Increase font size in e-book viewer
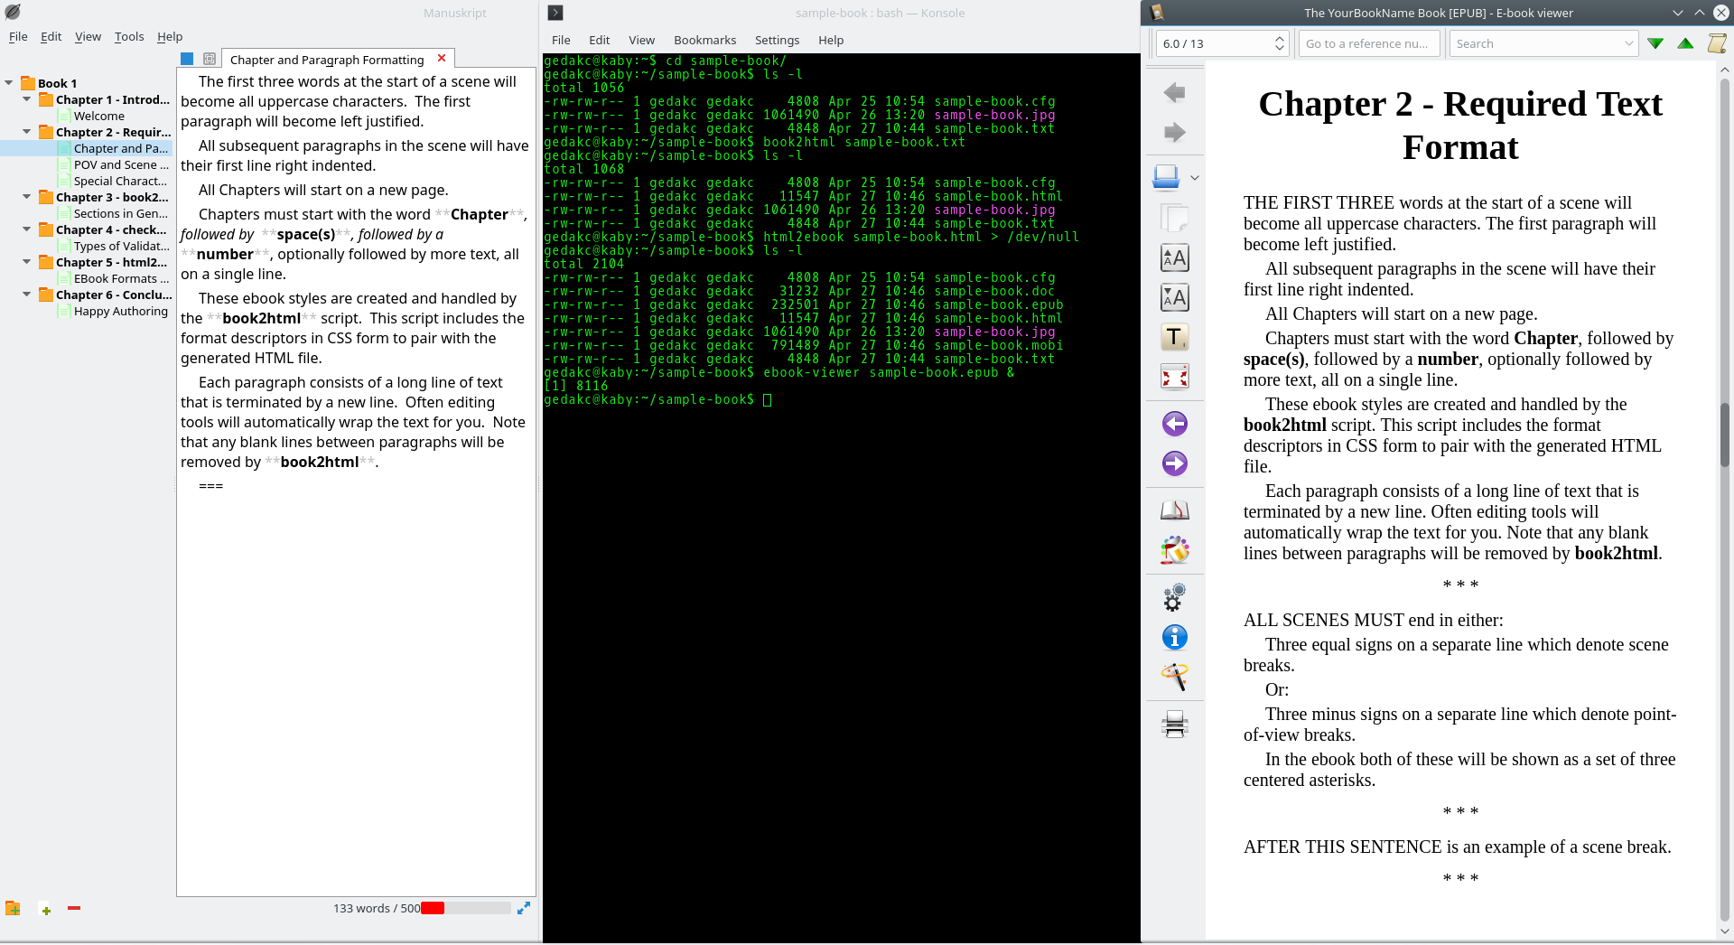This screenshot has width=1734, height=945. 1174,258
